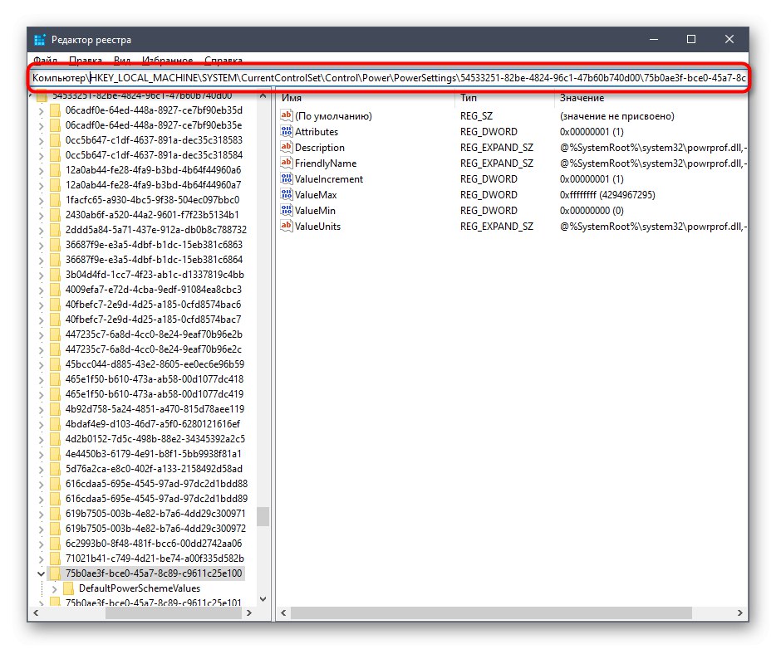The height and width of the screenshot is (649, 776).
Task: Open the Вид menu
Action: [122, 61]
